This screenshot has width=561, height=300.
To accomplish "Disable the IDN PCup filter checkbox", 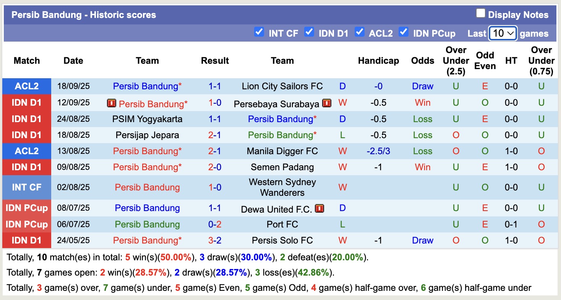I will pos(404,32).
